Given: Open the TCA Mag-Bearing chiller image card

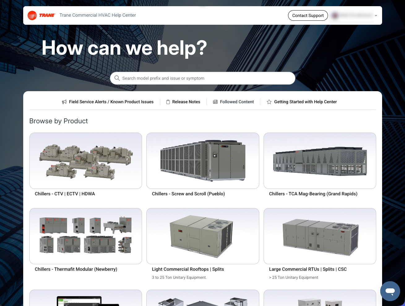Looking at the screenshot, I should point(320,161).
